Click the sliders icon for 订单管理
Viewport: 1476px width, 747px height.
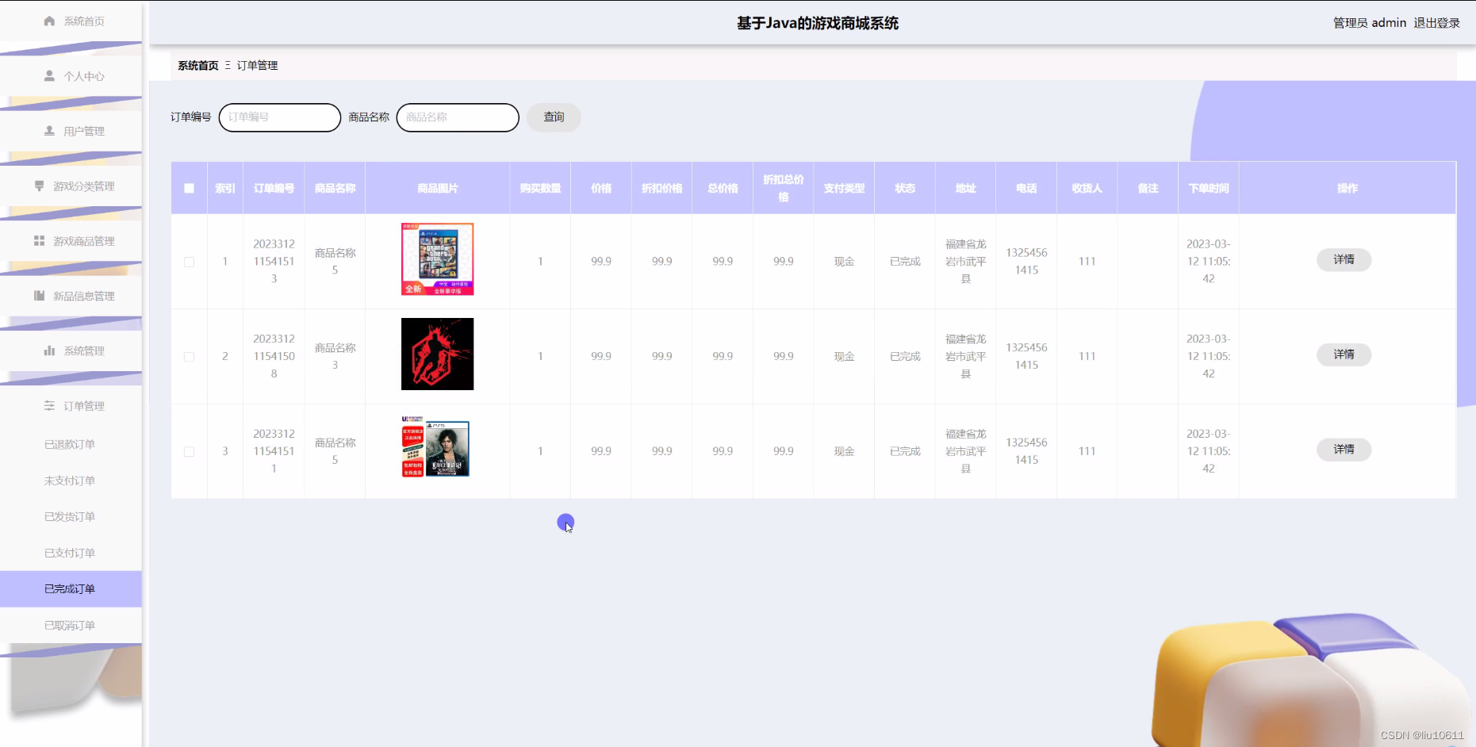[x=49, y=405]
